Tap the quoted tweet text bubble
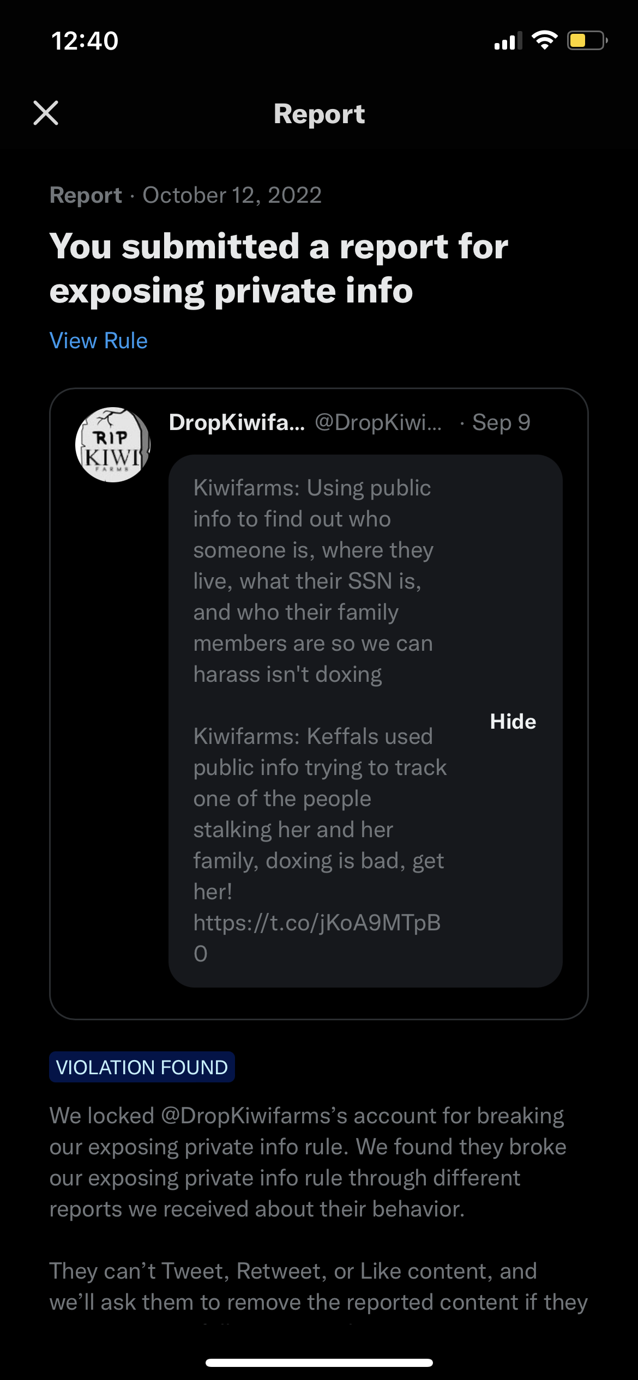Viewport: 638px width, 1380px height. coord(365,721)
